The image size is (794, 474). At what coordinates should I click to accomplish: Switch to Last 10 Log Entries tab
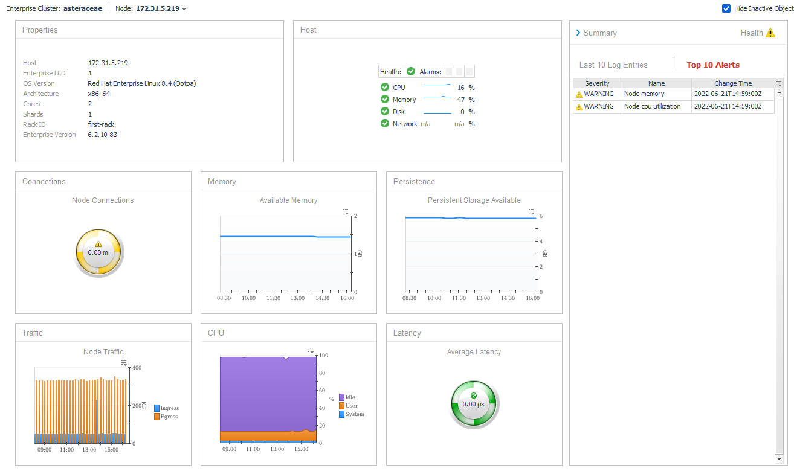[x=613, y=65]
